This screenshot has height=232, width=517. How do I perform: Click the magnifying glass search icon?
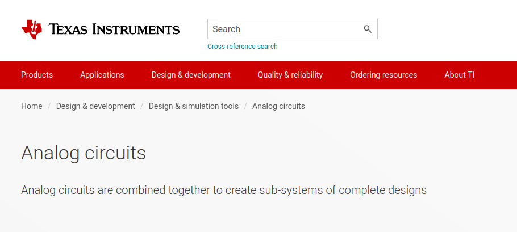click(x=368, y=29)
